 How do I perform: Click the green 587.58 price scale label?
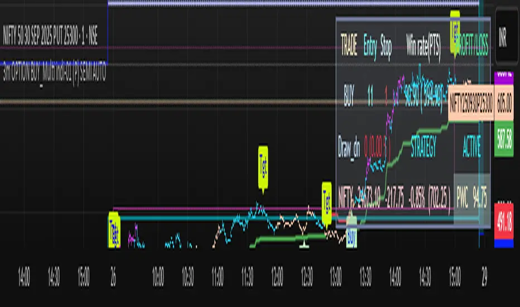(x=504, y=138)
